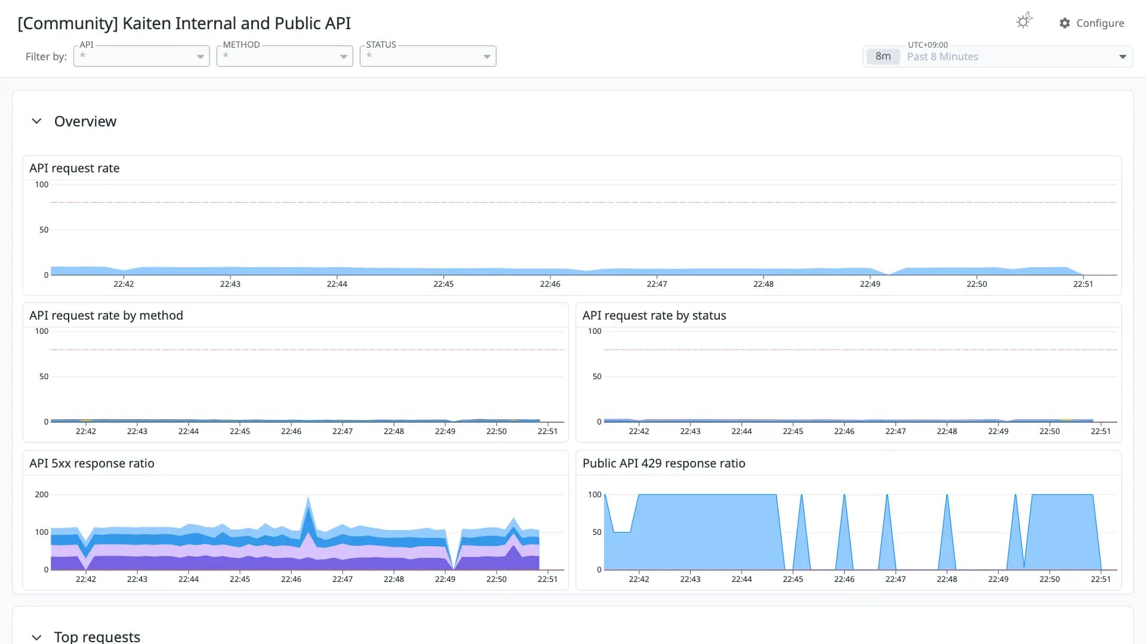Open the METHOD filter dropdown
The image size is (1146, 644).
pyautogui.click(x=285, y=56)
